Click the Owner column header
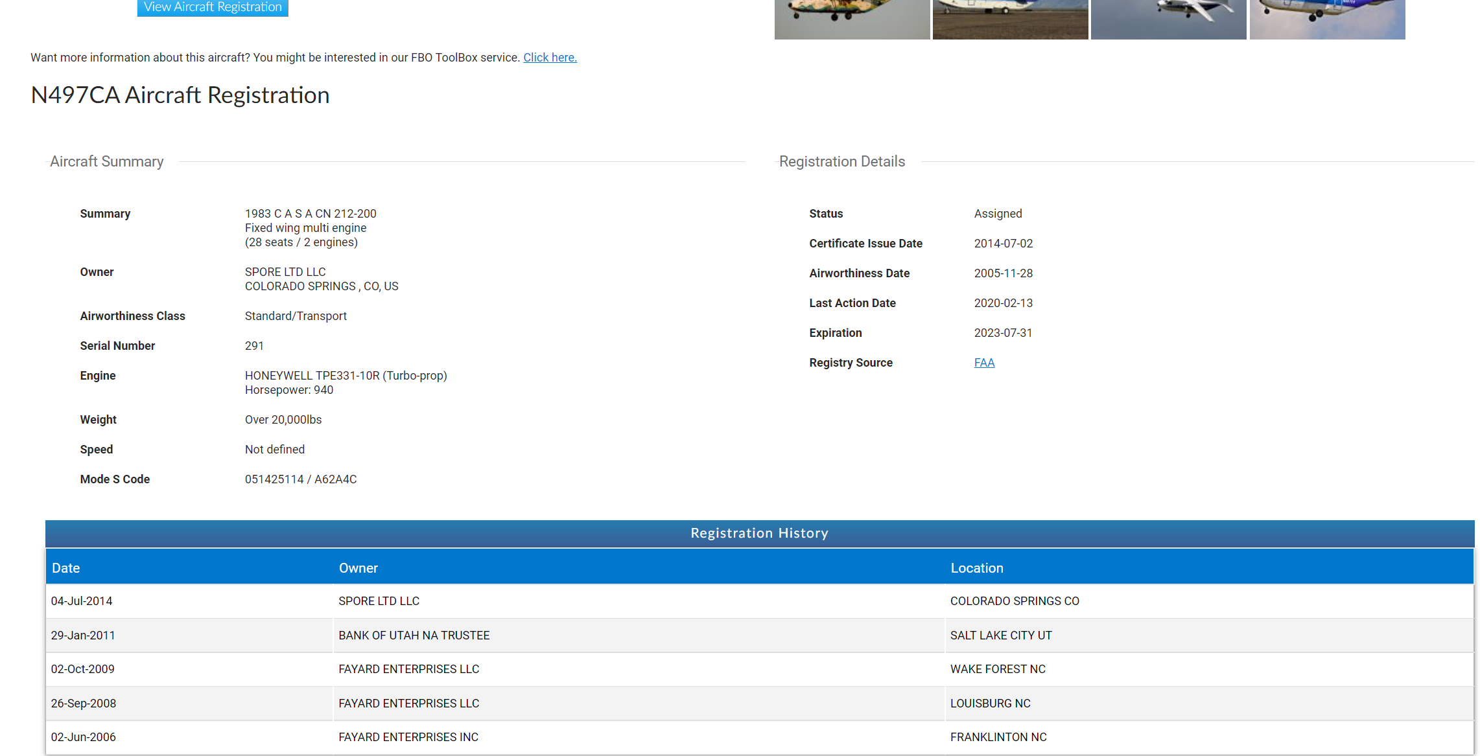Viewport: 1480px width, 756px height. pos(639,568)
